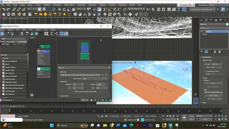
Task: Choose the Select and Move tool
Action: point(59,10)
